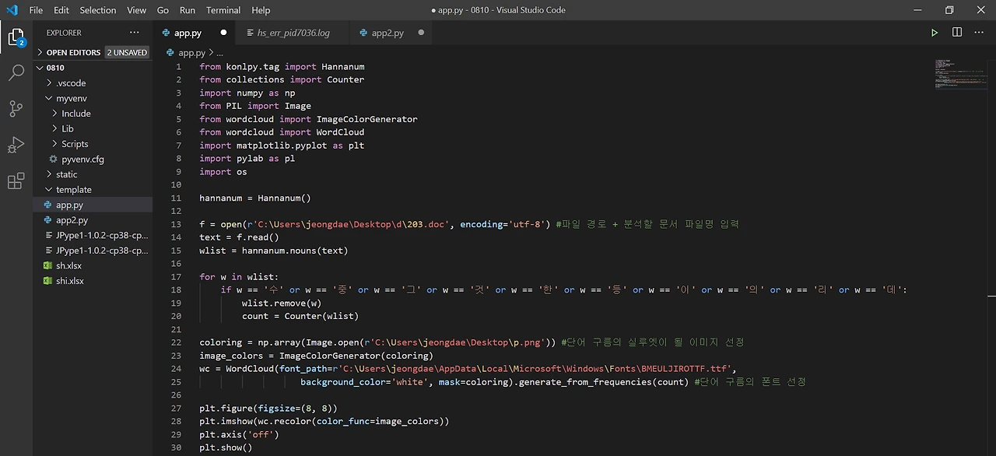
Task: Open File menu
Action: (x=36, y=10)
